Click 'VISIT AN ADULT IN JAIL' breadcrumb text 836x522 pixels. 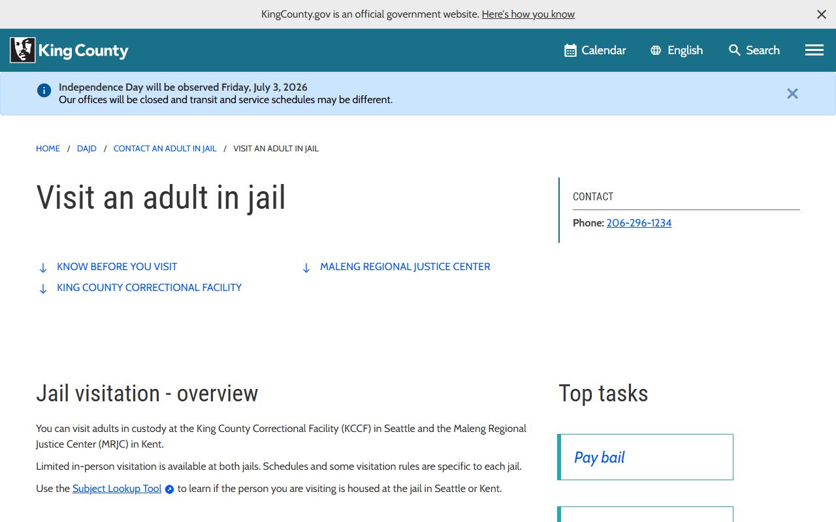(276, 149)
